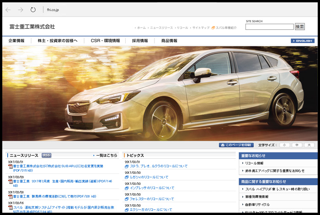Open the 株主・投資家の皆様へ menu
The height and width of the screenshot is (215, 320).
click(58, 41)
